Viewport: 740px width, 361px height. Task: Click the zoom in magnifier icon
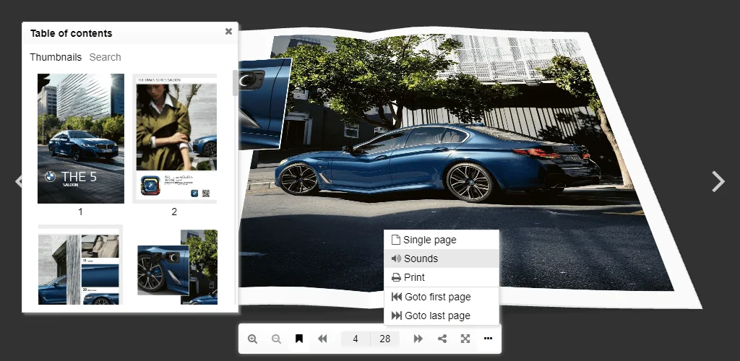[x=252, y=339]
